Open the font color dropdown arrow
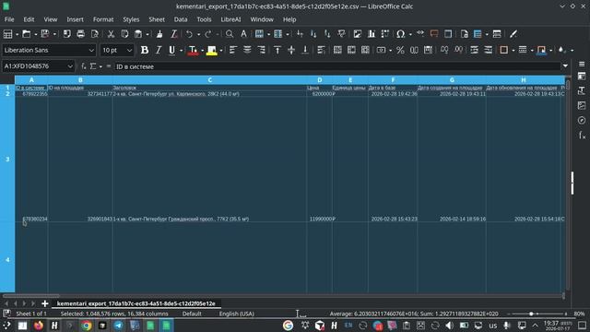 (x=202, y=50)
